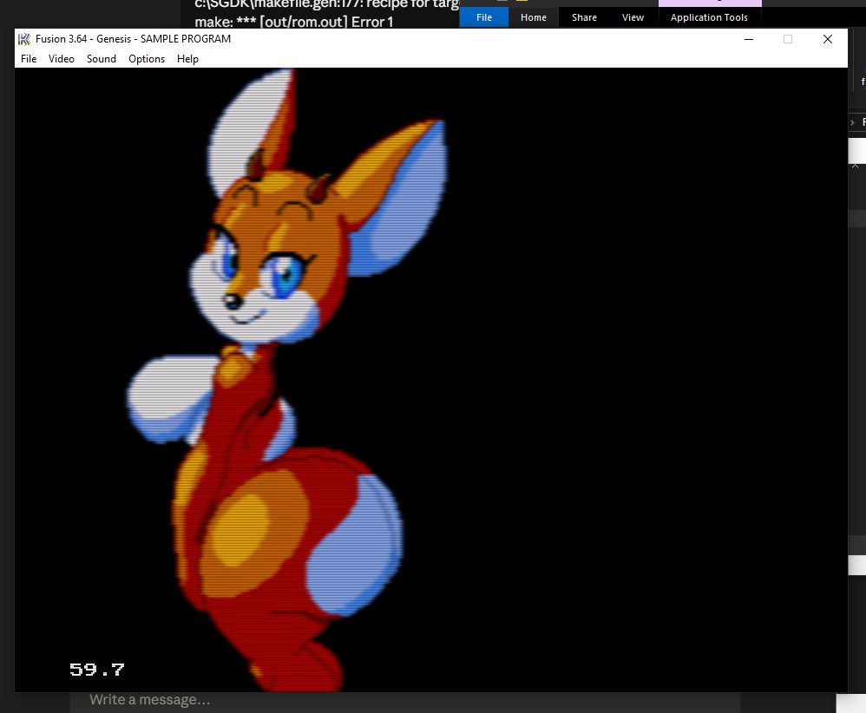Open the Options menu in Fusion
Screen dimensions: 866x713
coord(147,58)
